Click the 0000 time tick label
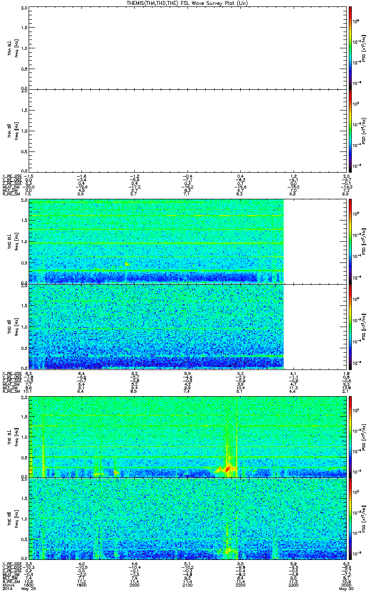Viewport: 370px width, 592px height. tap(346, 584)
